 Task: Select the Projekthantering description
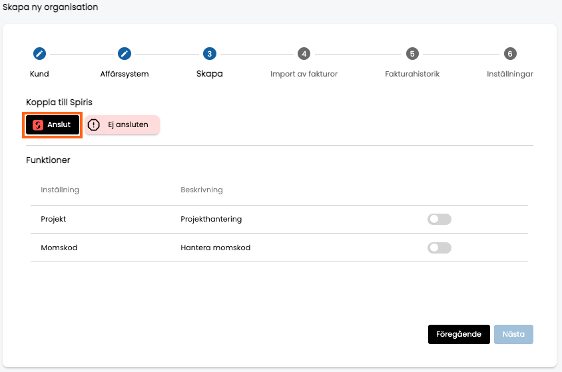pos(211,219)
